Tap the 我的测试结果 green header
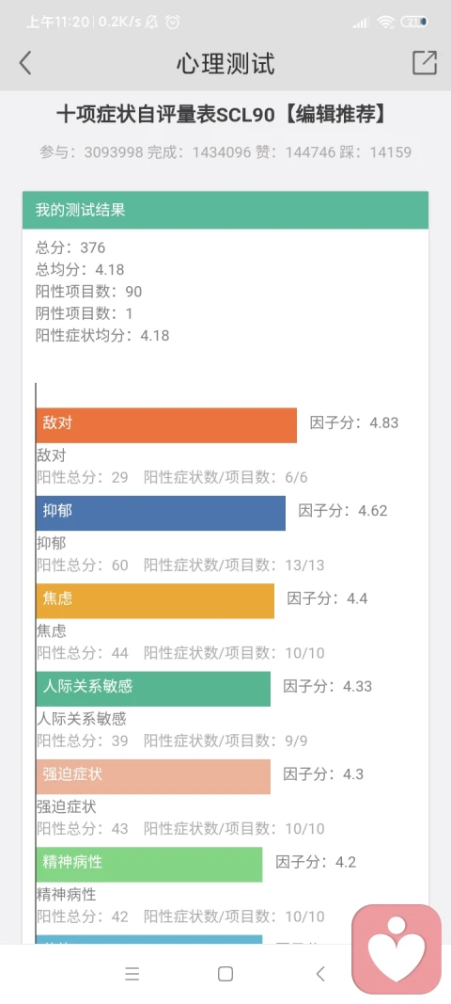Screen dimensions: 451x1004 coord(225,210)
